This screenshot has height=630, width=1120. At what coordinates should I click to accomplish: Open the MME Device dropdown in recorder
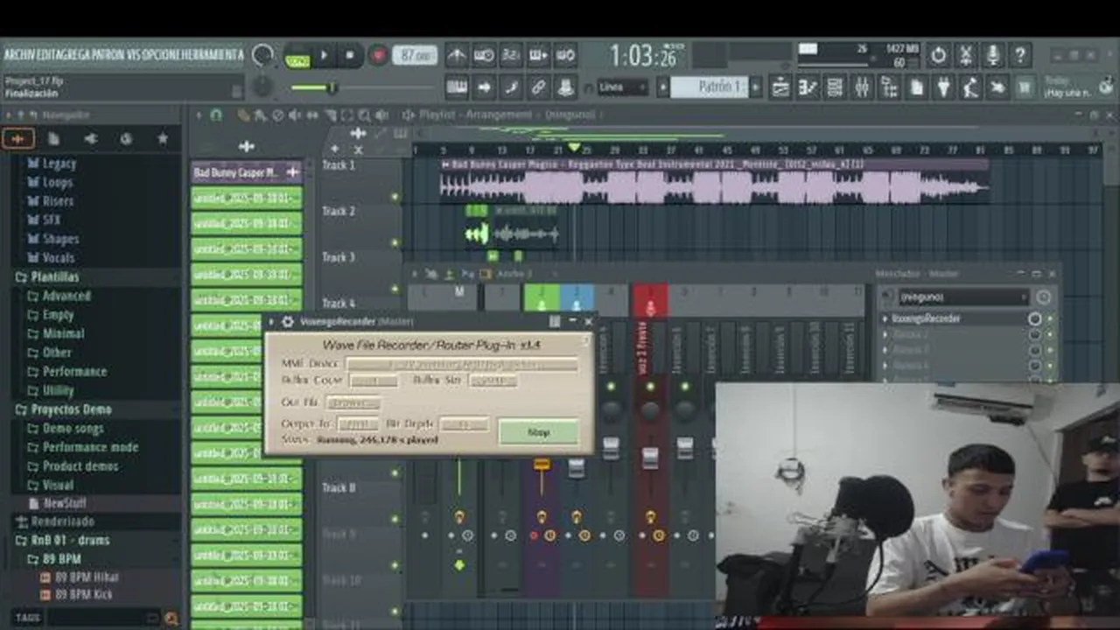click(461, 363)
